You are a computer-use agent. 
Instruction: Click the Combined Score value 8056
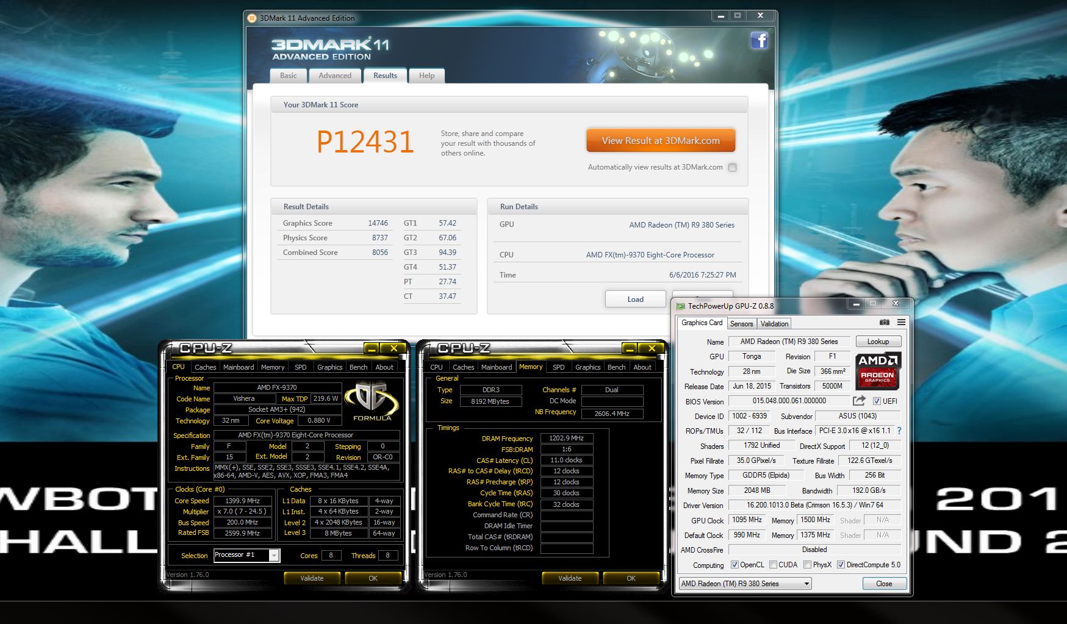tap(380, 253)
